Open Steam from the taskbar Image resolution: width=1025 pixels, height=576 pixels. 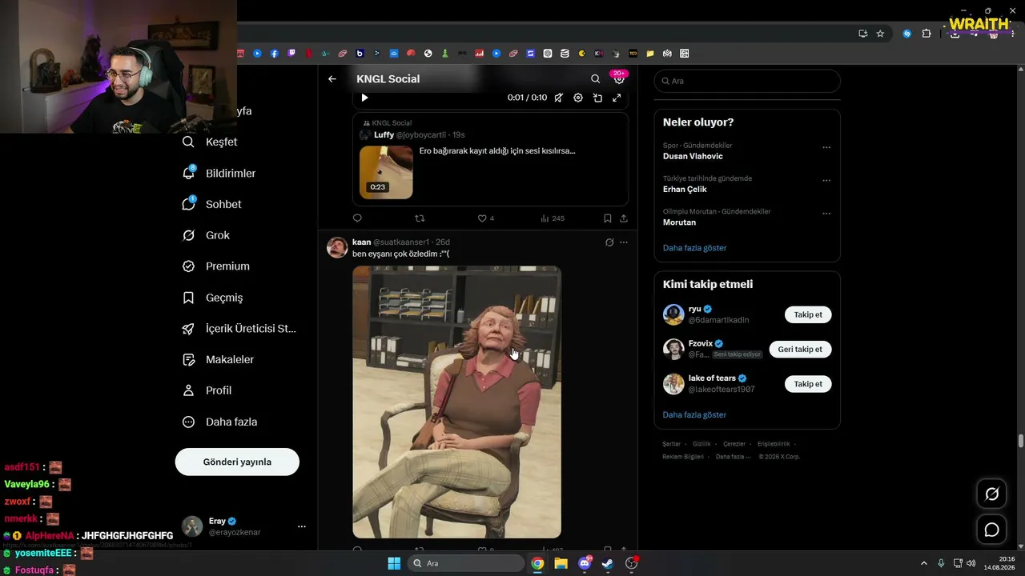coord(608,563)
